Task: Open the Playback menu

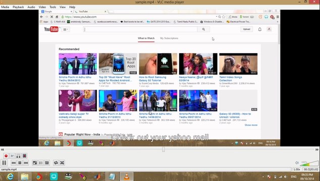Action: [18, 7]
